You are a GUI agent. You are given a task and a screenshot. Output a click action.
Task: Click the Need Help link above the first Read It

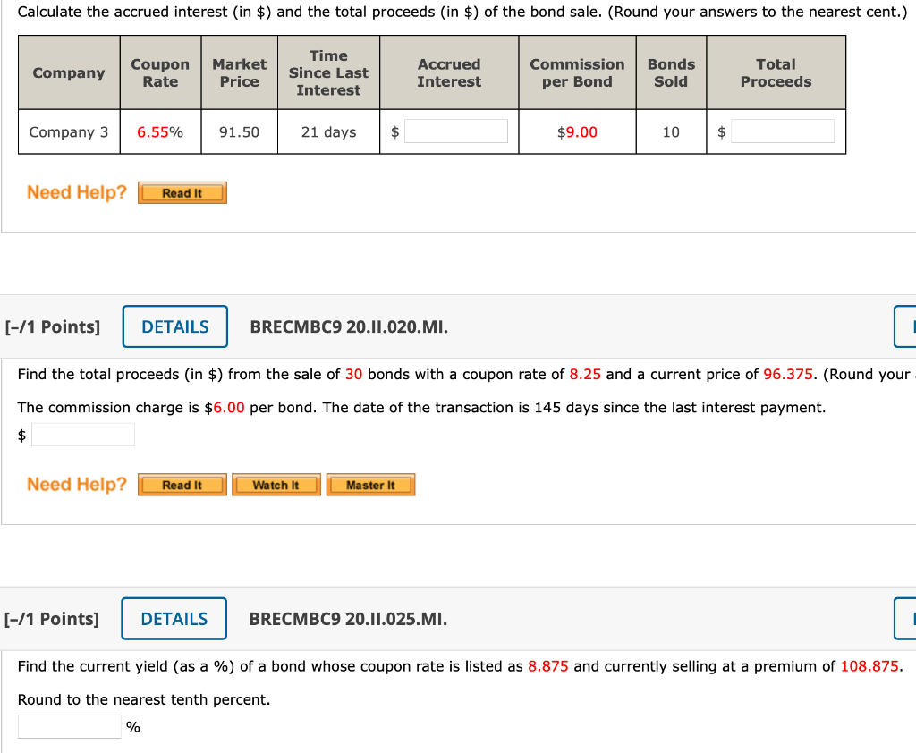click(75, 191)
